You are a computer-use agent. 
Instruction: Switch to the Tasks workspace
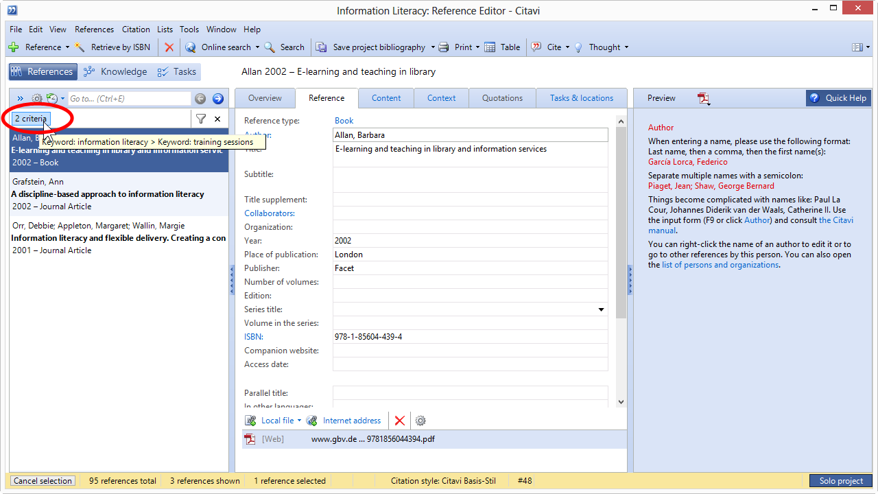point(177,71)
